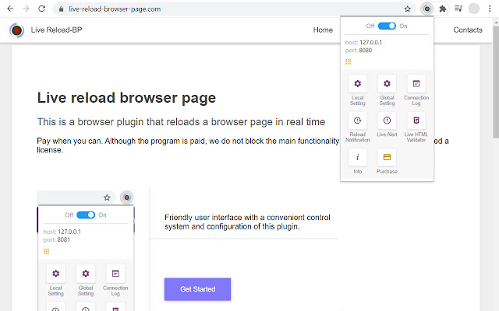Click the Live Reload-BP site title

(56, 30)
